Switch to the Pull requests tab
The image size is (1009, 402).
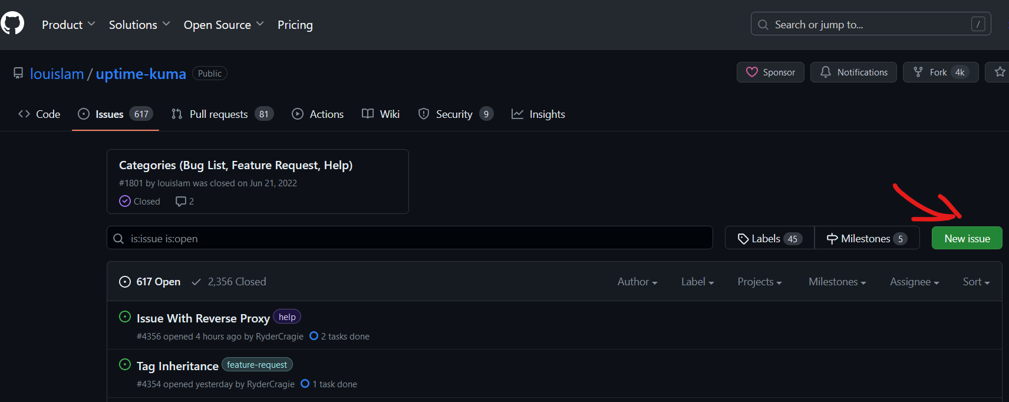click(x=222, y=114)
